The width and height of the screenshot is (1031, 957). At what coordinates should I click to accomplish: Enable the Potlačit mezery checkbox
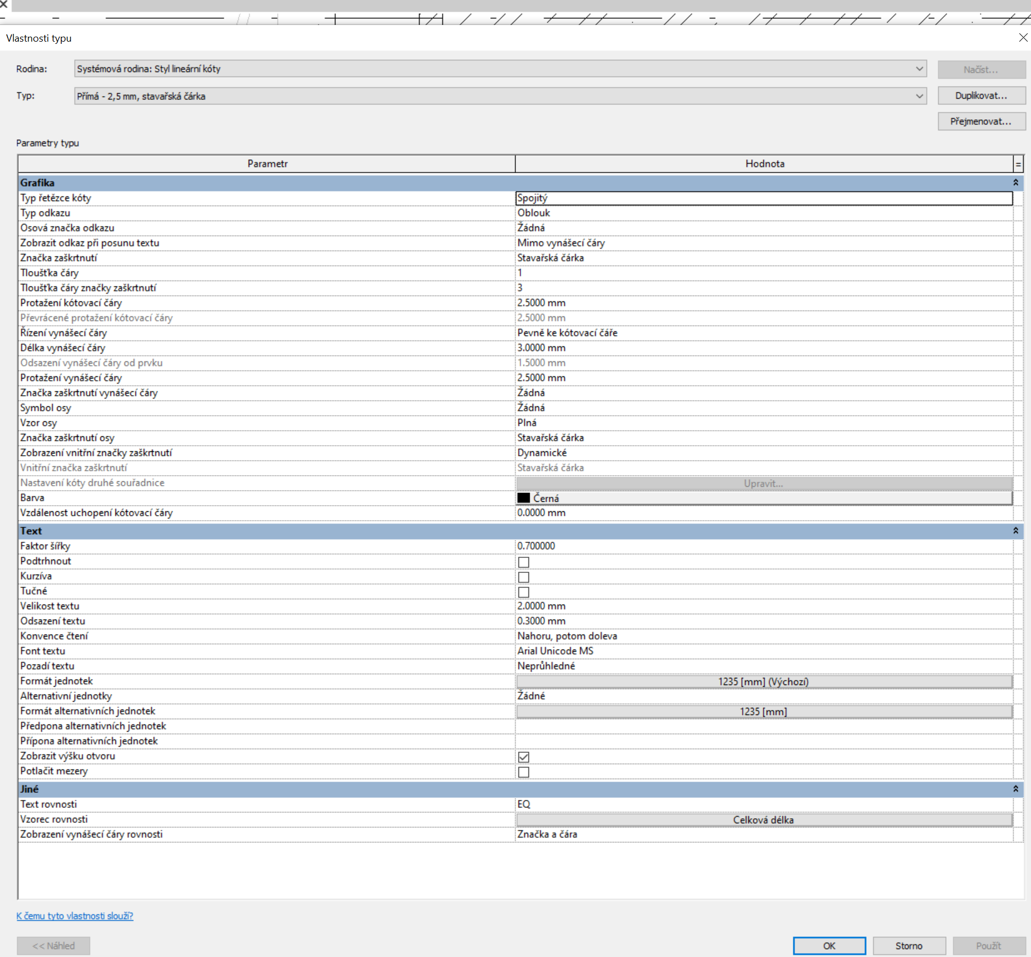524,772
